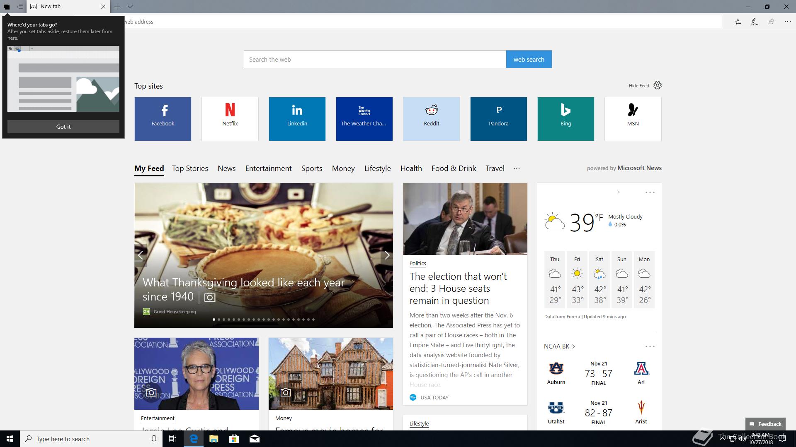
Task: Switch to the Health tab
Action: 411,168
